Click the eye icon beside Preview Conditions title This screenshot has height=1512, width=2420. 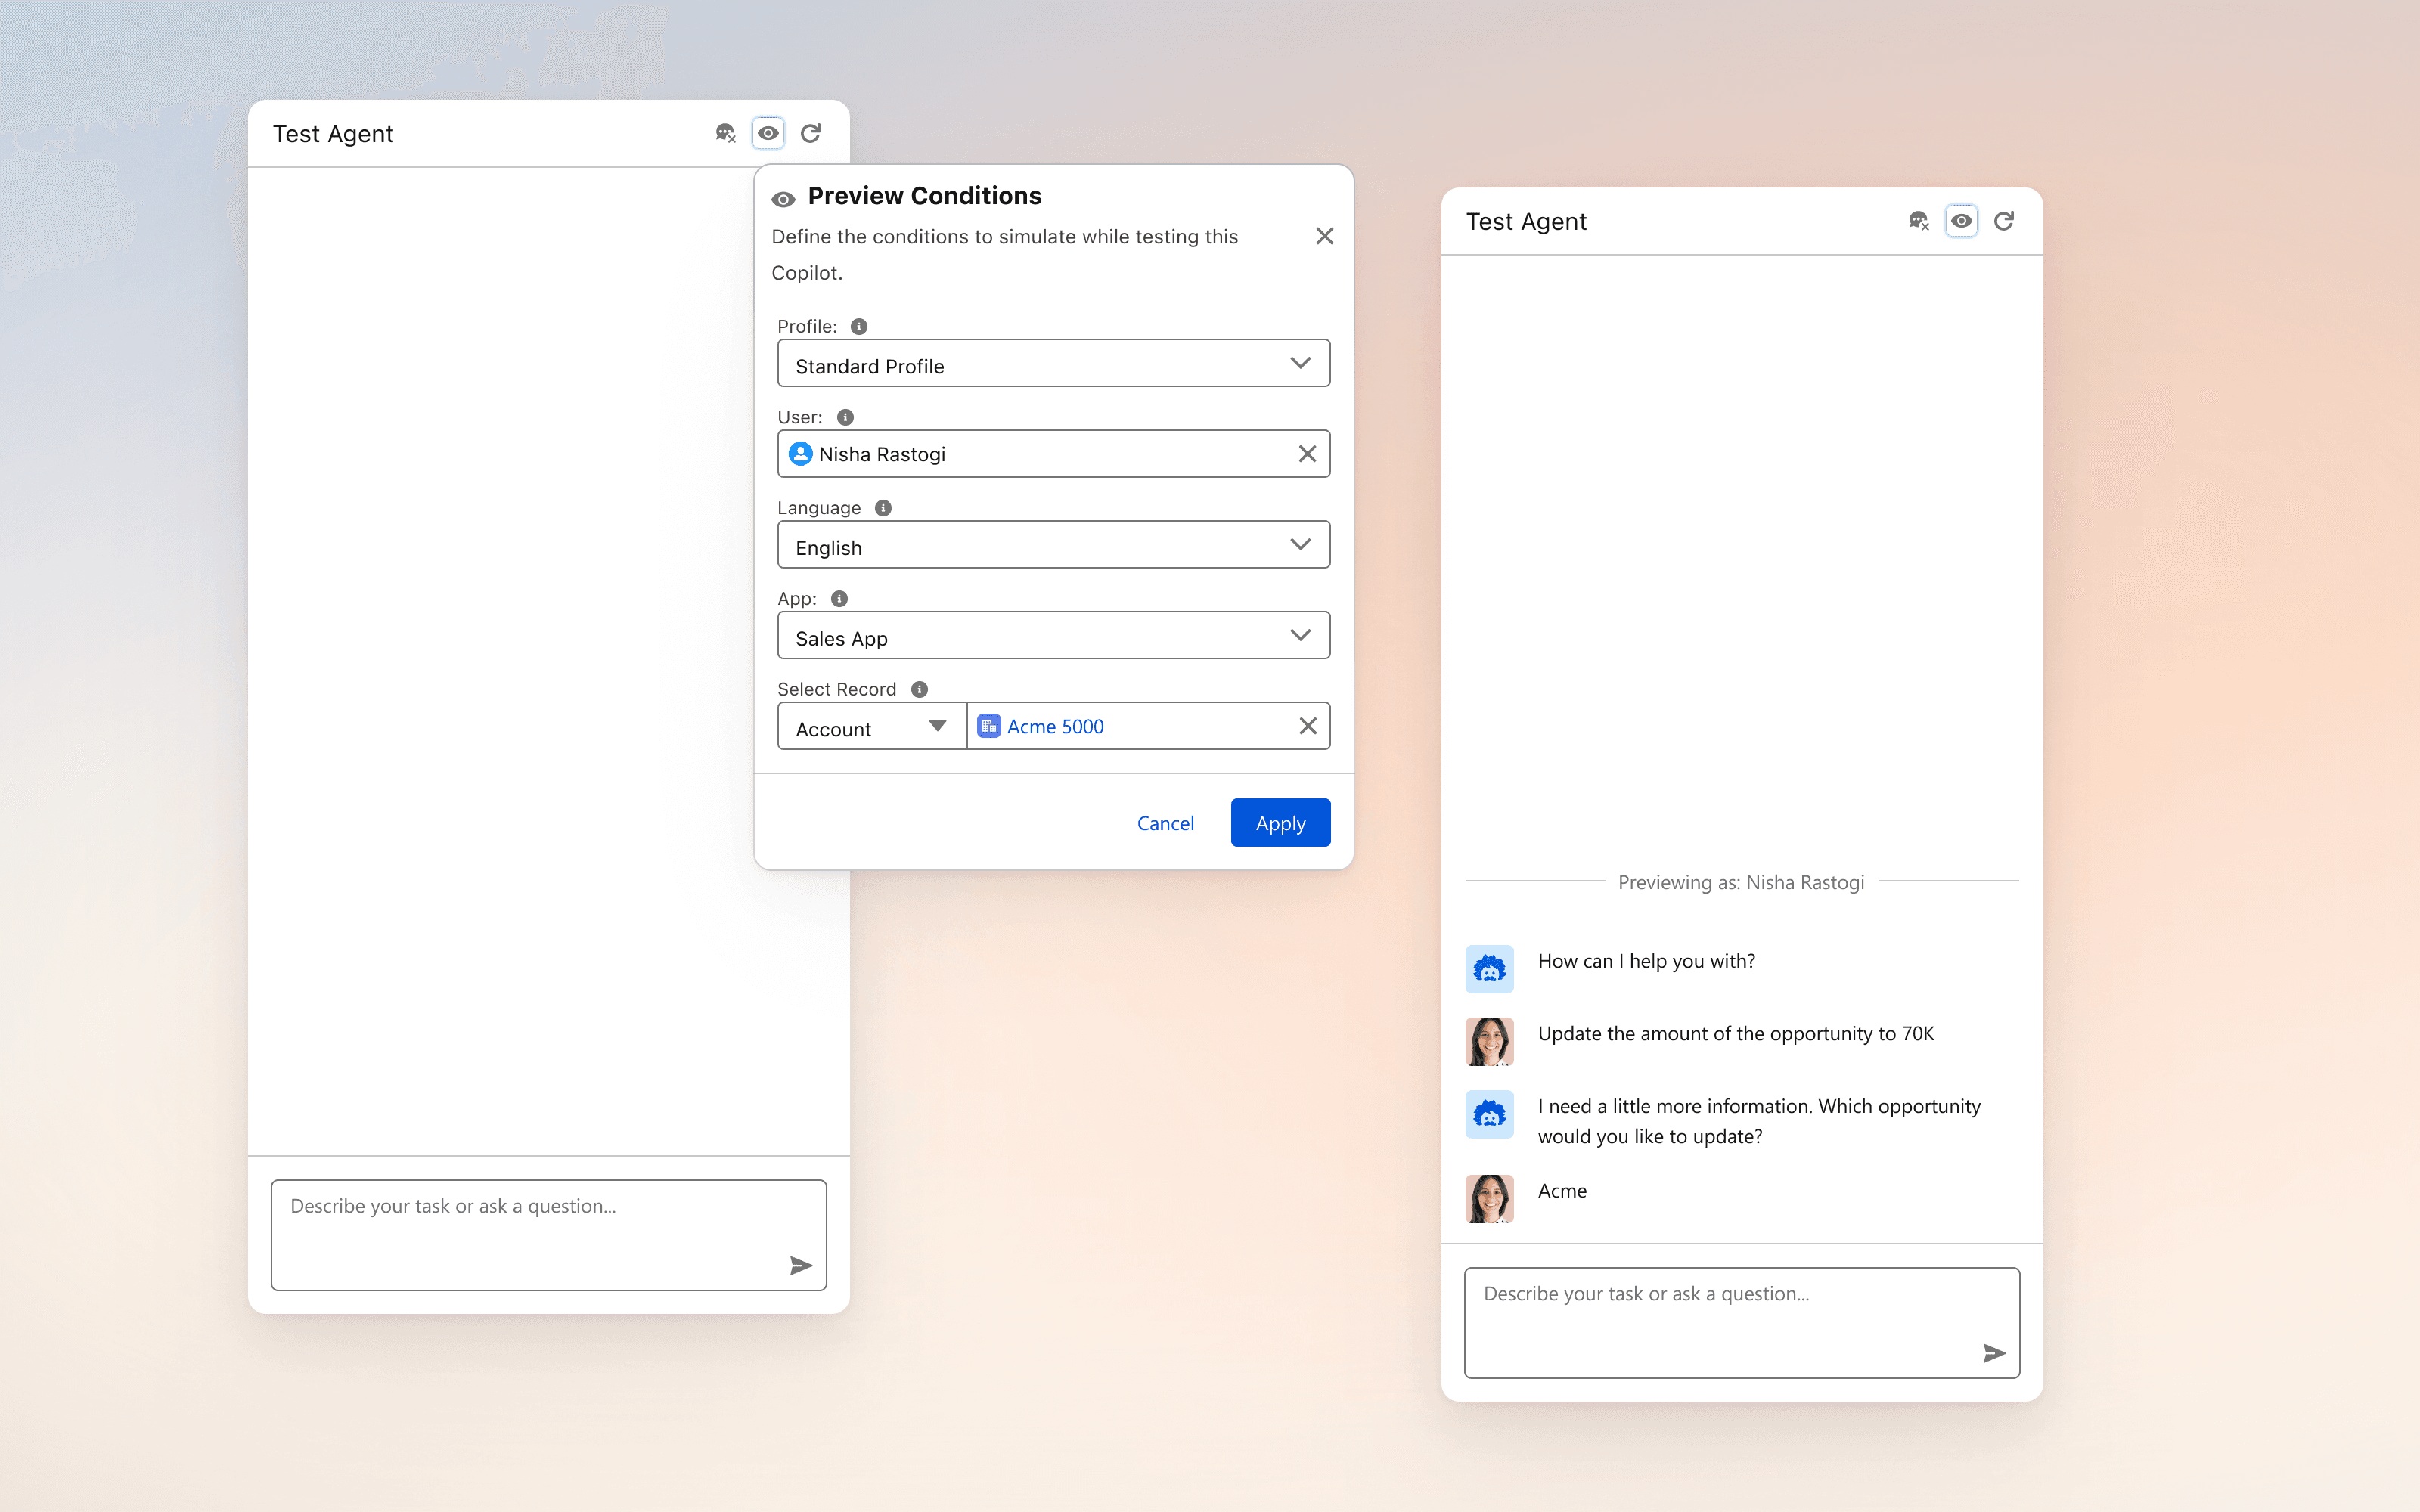tap(783, 199)
